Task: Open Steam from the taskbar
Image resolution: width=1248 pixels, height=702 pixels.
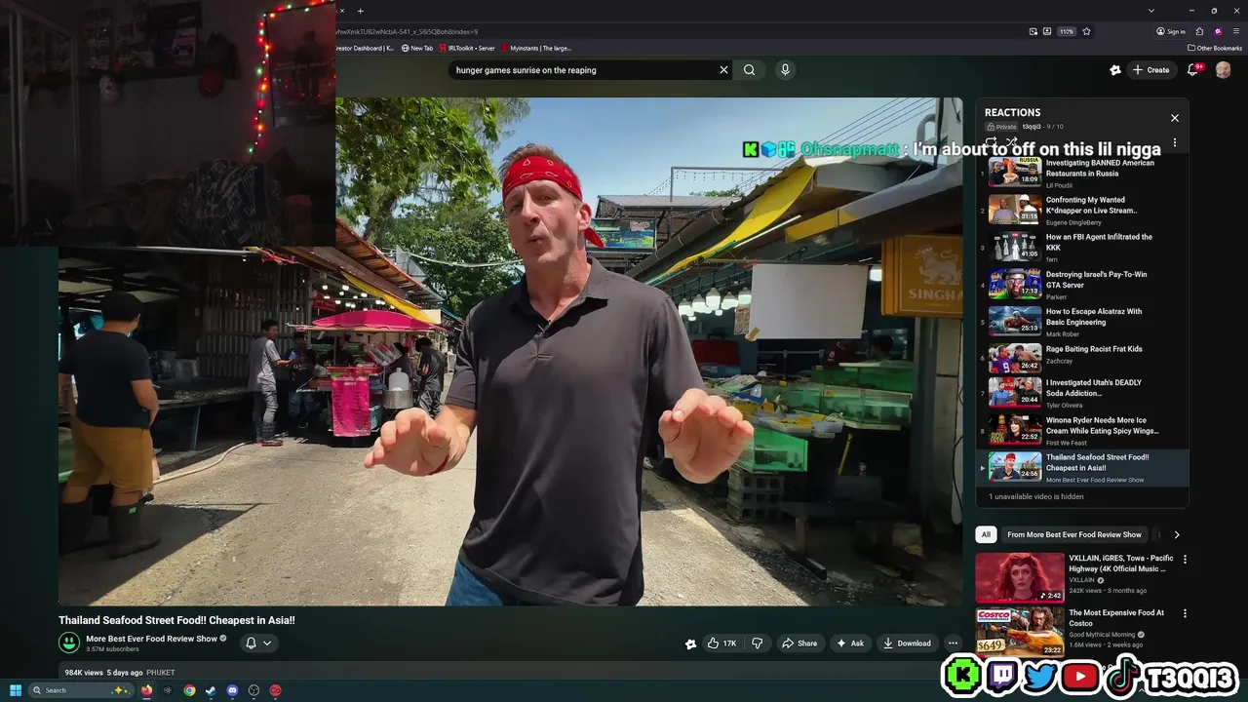Action: point(211,690)
